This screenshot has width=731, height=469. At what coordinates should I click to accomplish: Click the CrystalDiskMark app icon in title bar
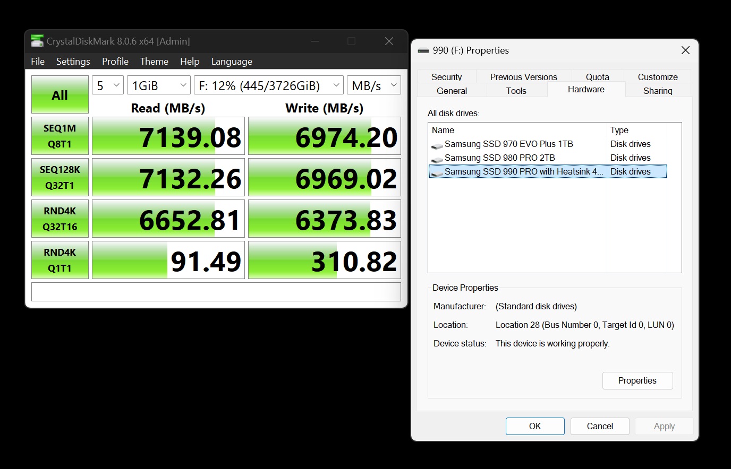point(37,41)
